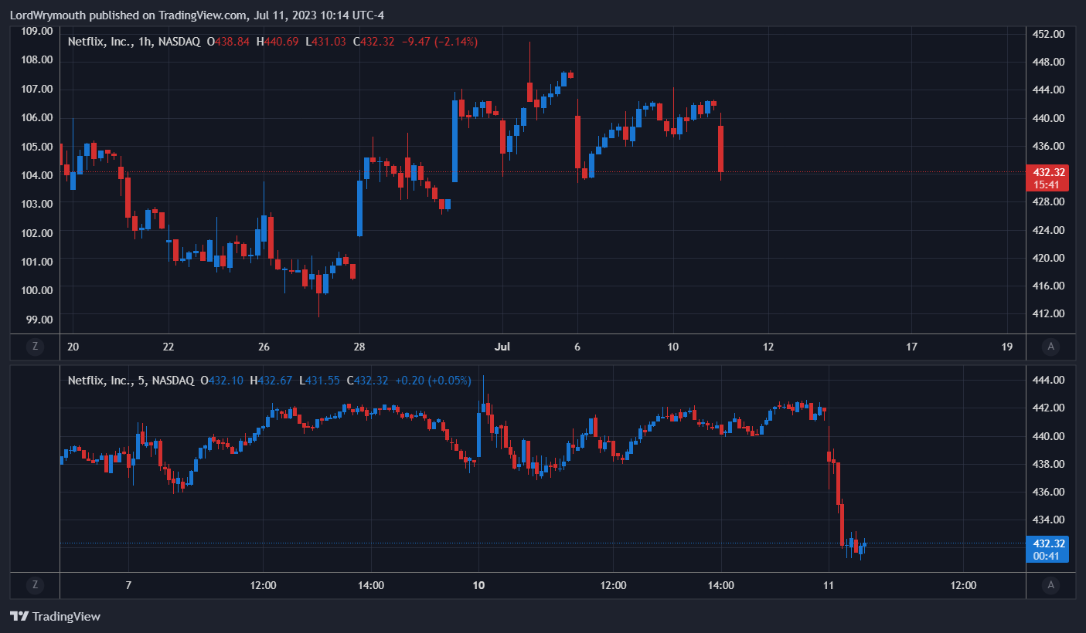Click 416.00 on the right price axis

(1050, 286)
